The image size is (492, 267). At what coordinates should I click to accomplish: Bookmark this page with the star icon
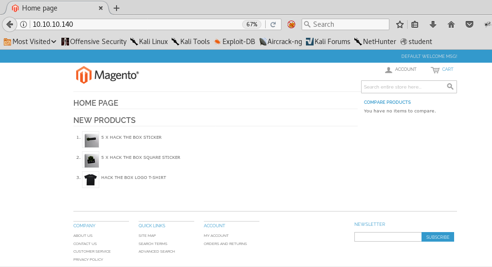(x=399, y=24)
